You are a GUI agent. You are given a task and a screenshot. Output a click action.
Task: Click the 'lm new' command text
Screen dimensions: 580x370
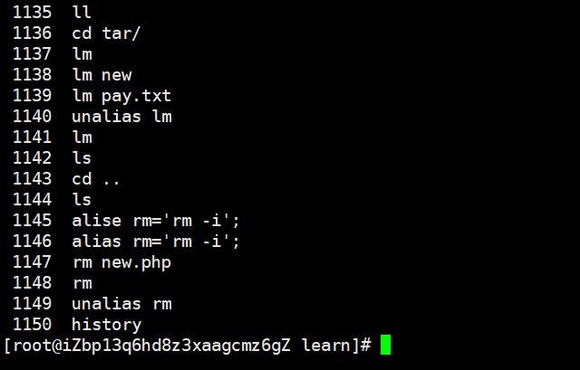click(101, 75)
